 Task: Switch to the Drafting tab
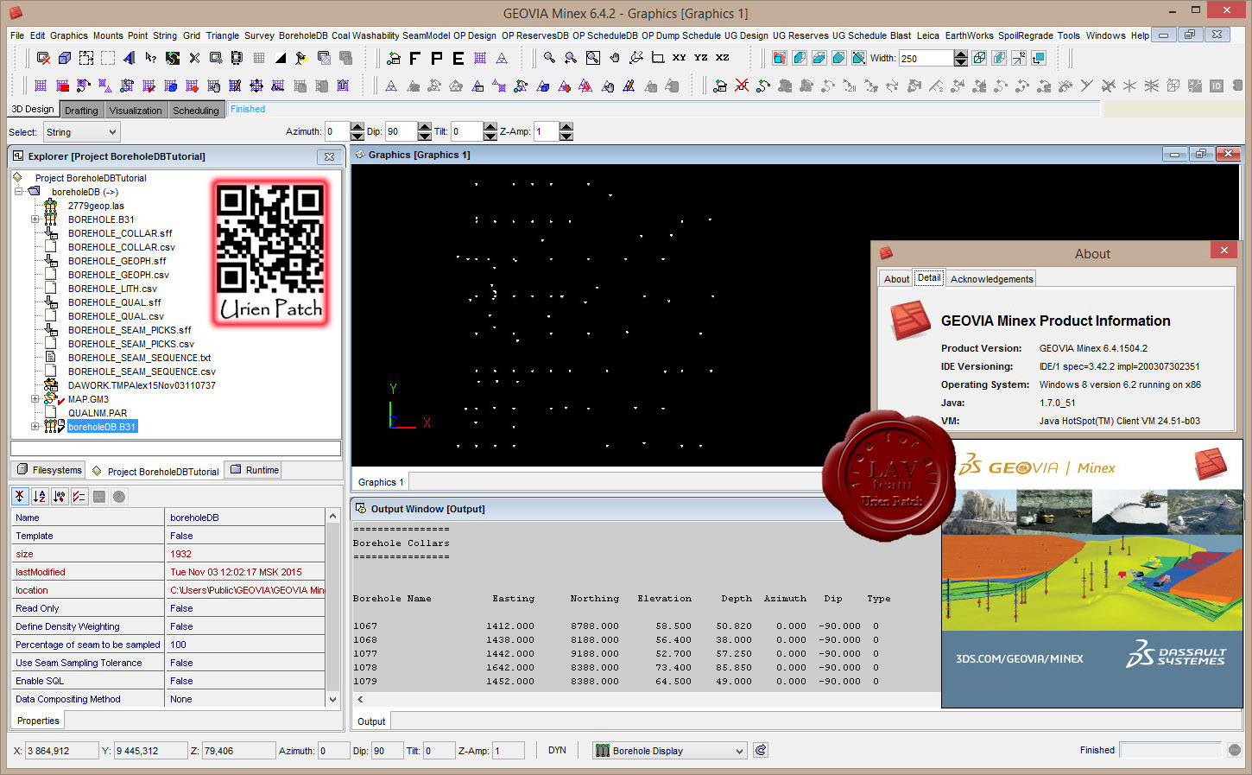click(81, 111)
